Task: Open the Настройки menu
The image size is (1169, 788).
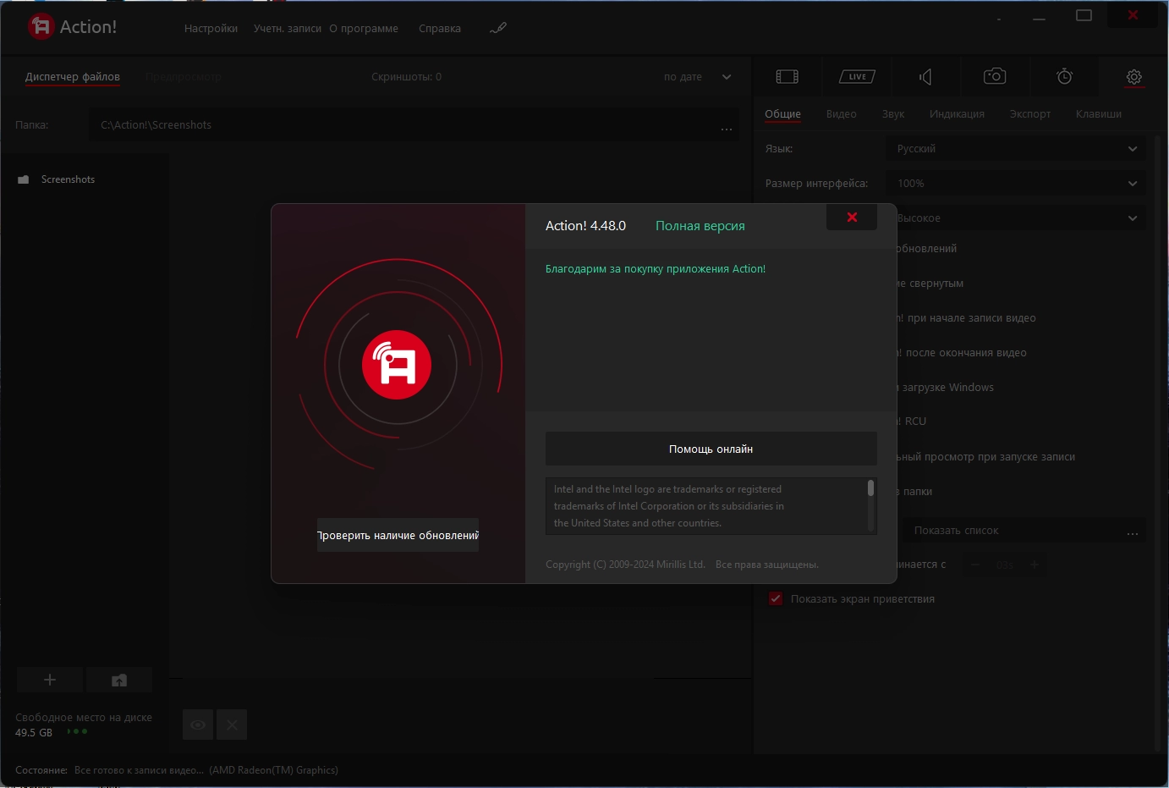Action: (211, 29)
